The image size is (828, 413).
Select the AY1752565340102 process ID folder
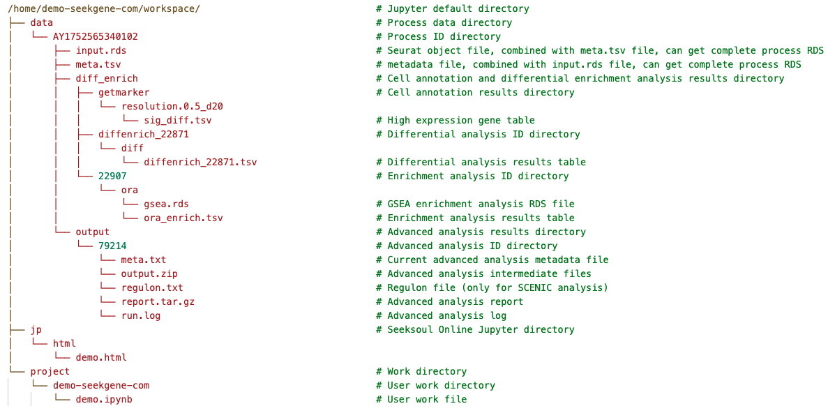[x=100, y=37]
